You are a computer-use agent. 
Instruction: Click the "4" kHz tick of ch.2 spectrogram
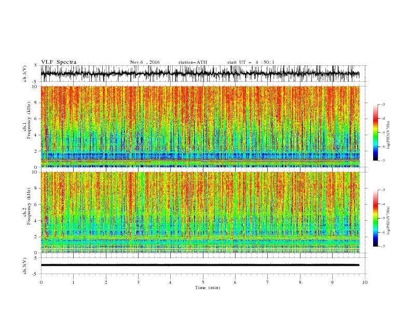pos(36,221)
